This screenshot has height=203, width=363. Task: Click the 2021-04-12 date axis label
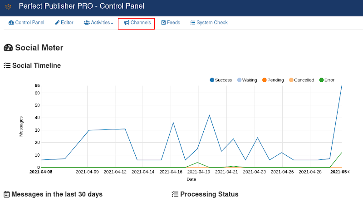[115, 172]
